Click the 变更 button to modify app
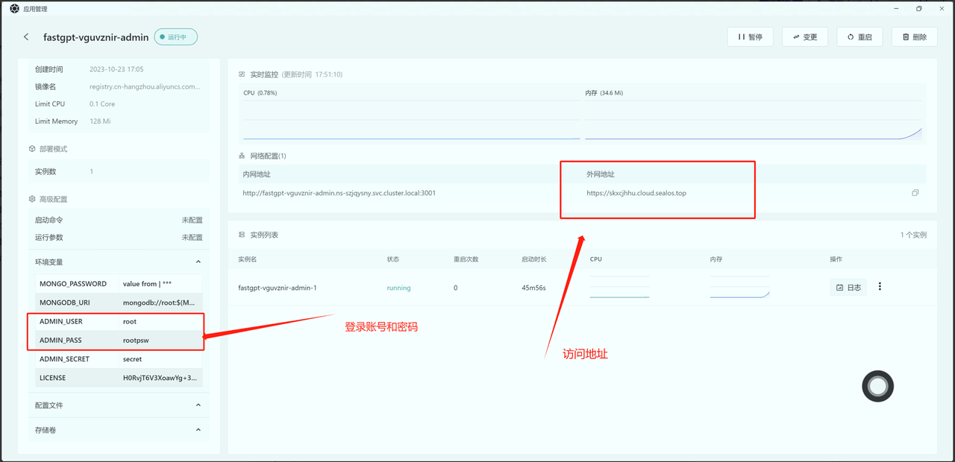This screenshot has width=955, height=462. [x=804, y=37]
